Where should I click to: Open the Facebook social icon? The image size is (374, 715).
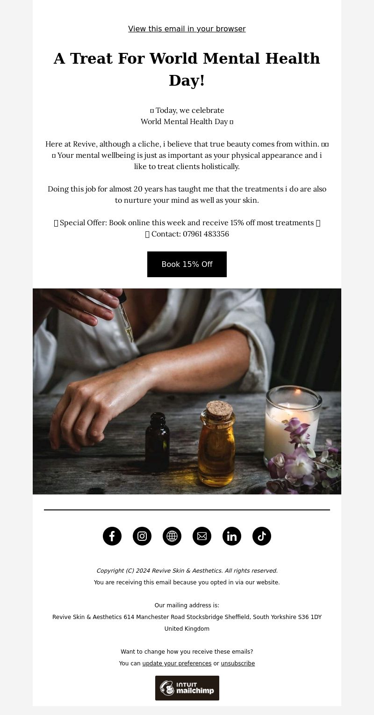pyautogui.click(x=112, y=536)
